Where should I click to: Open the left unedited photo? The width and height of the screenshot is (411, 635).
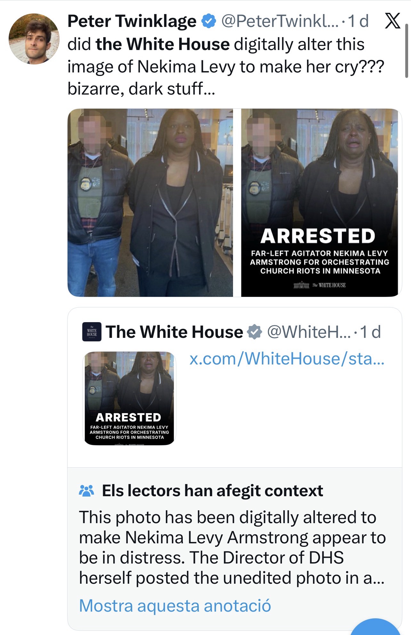tap(150, 203)
